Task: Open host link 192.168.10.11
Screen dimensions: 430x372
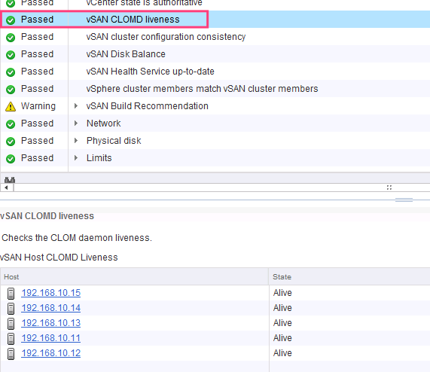Action: coord(51,338)
